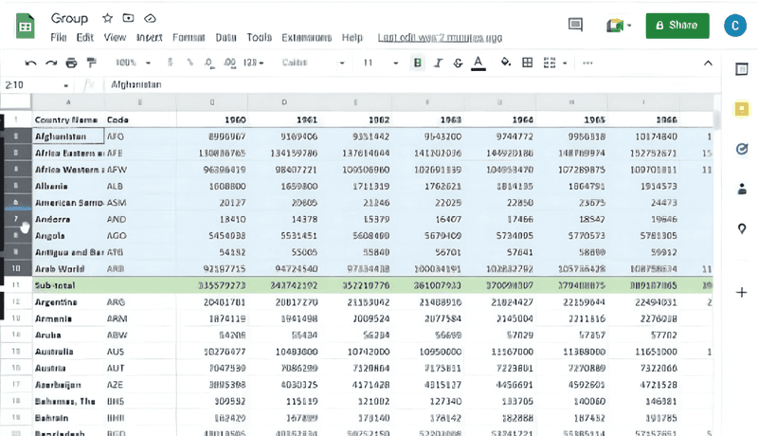Click the document title Group
Image resolution: width=758 pixels, height=436 pixels.
tap(69, 18)
